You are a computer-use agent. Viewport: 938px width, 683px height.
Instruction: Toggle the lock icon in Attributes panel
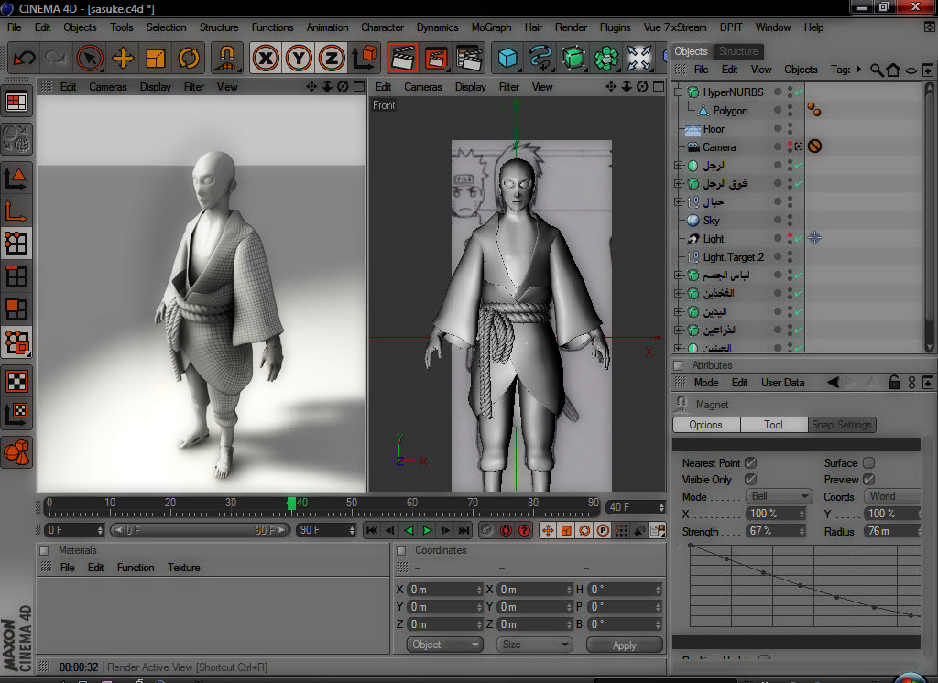pyautogui.click(x=894, y=382)
